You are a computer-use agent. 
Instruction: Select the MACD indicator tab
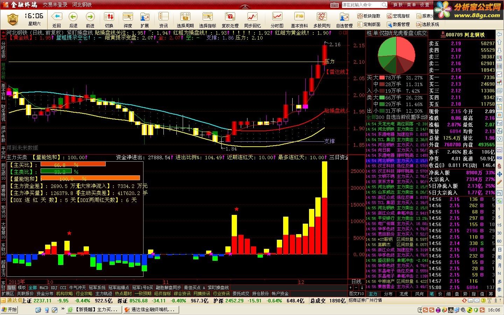tap(44, 288)
